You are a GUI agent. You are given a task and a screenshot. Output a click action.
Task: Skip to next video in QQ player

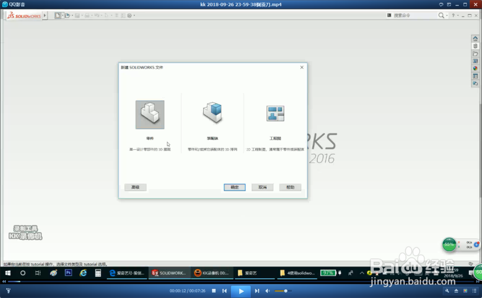coord(257,291)
